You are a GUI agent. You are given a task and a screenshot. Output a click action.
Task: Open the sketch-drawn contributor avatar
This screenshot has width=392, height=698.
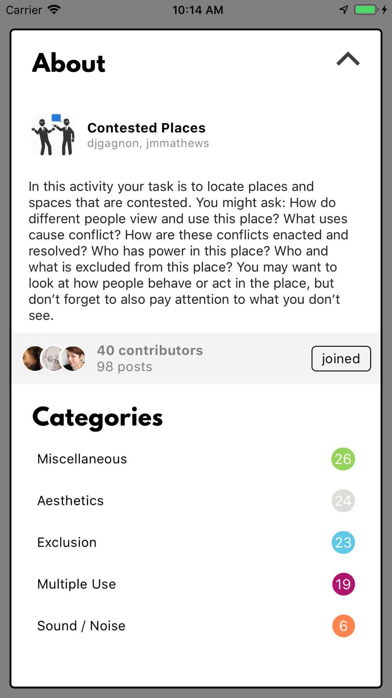click(53, 358)
